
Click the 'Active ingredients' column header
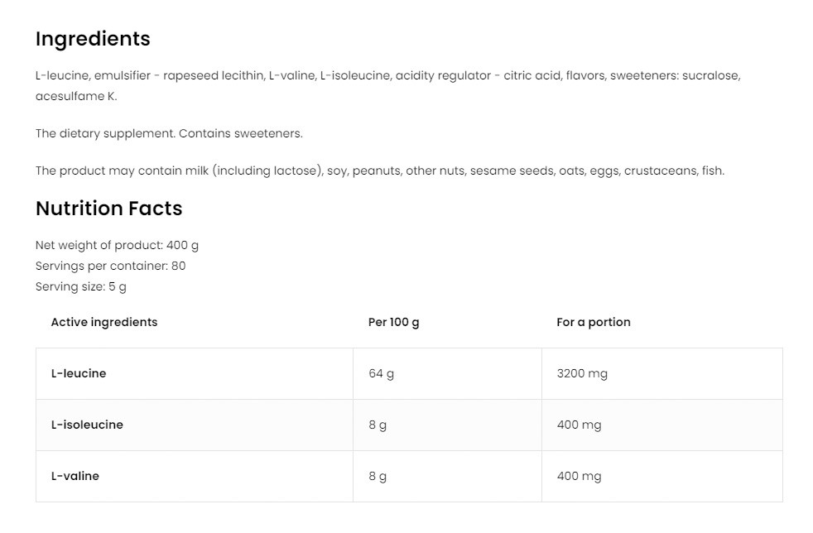coord(104,322)
